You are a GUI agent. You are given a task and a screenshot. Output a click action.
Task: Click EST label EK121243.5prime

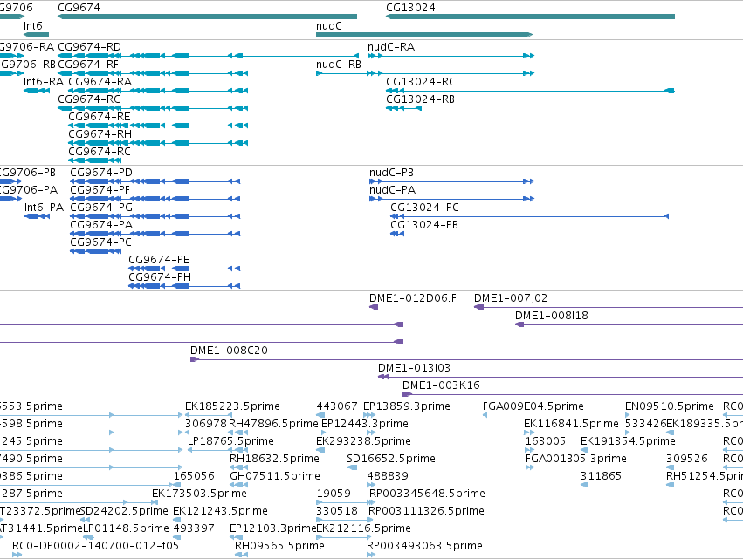click(x=220, y=512)
